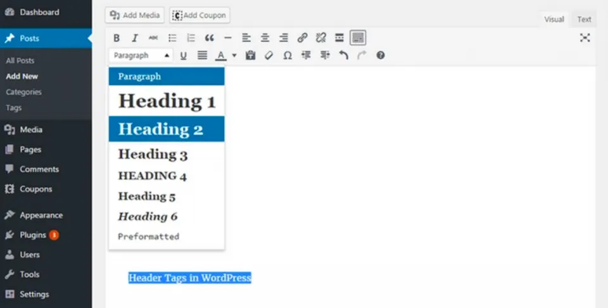Insert a numbered list
Viewport: 608px width, 308px height.
[191, 38]
